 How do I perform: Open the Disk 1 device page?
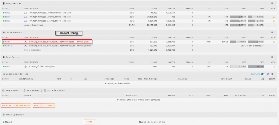coord(8,17)
